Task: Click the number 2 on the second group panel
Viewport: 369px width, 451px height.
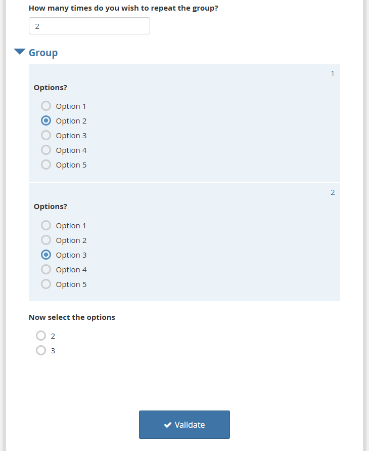Action: point(333,192)
